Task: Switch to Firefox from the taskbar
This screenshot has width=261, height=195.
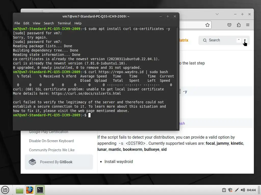Action: coord(30,190)
